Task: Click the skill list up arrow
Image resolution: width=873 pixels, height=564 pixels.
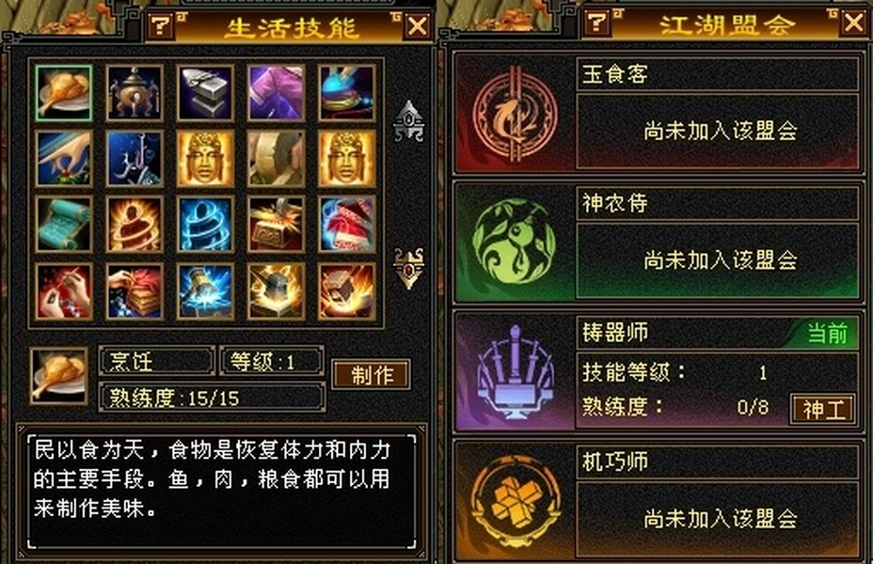Action: point(408,121)
